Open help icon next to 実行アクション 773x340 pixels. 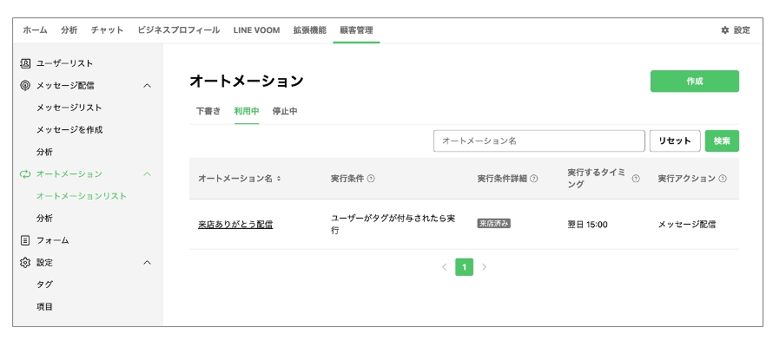pos(723,179)
